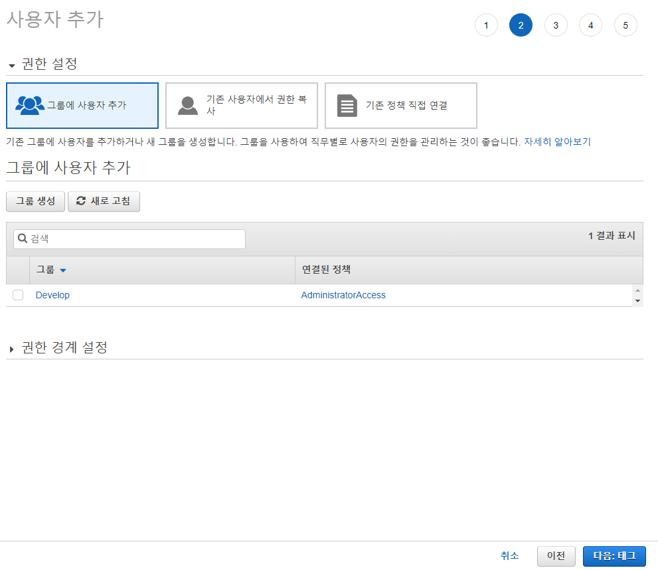Click the refresh arrows icon
The image size is (658, 570).
[x=81, y=201]
